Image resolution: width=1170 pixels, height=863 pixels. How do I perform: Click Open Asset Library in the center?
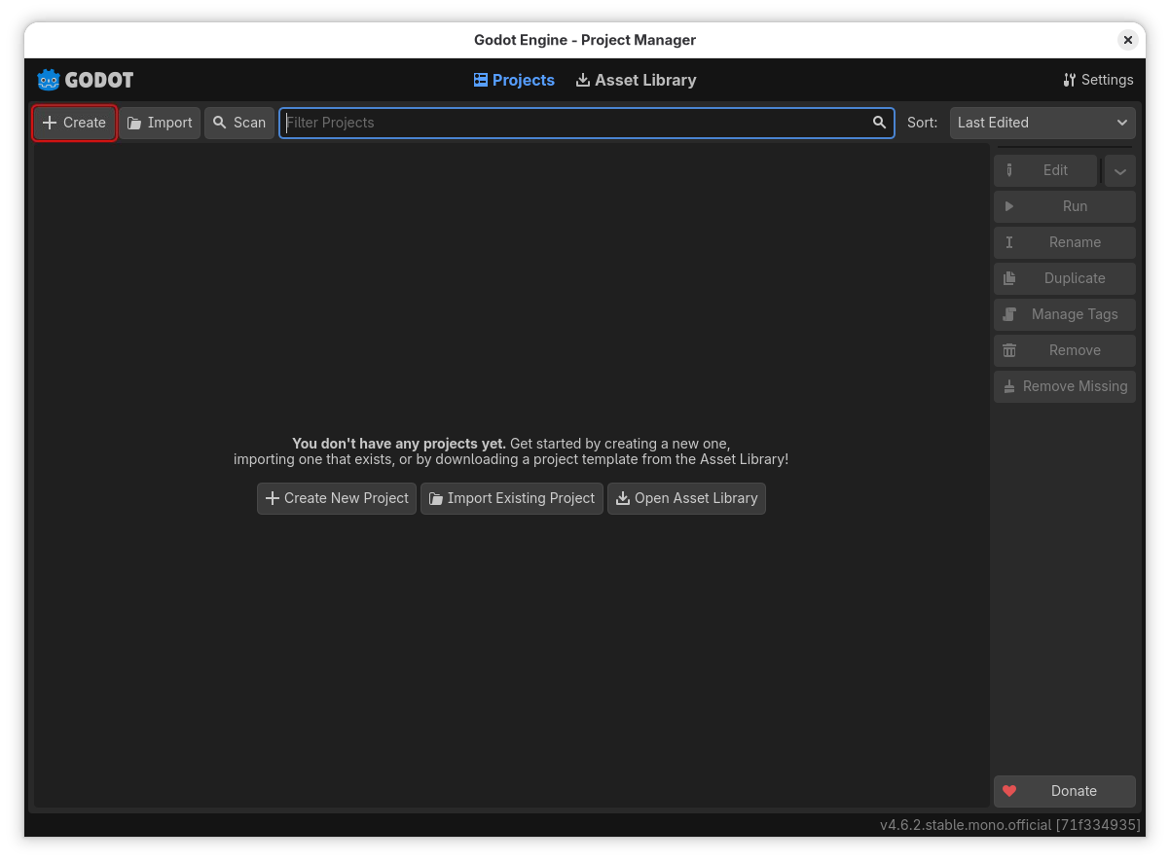point(686,498)
